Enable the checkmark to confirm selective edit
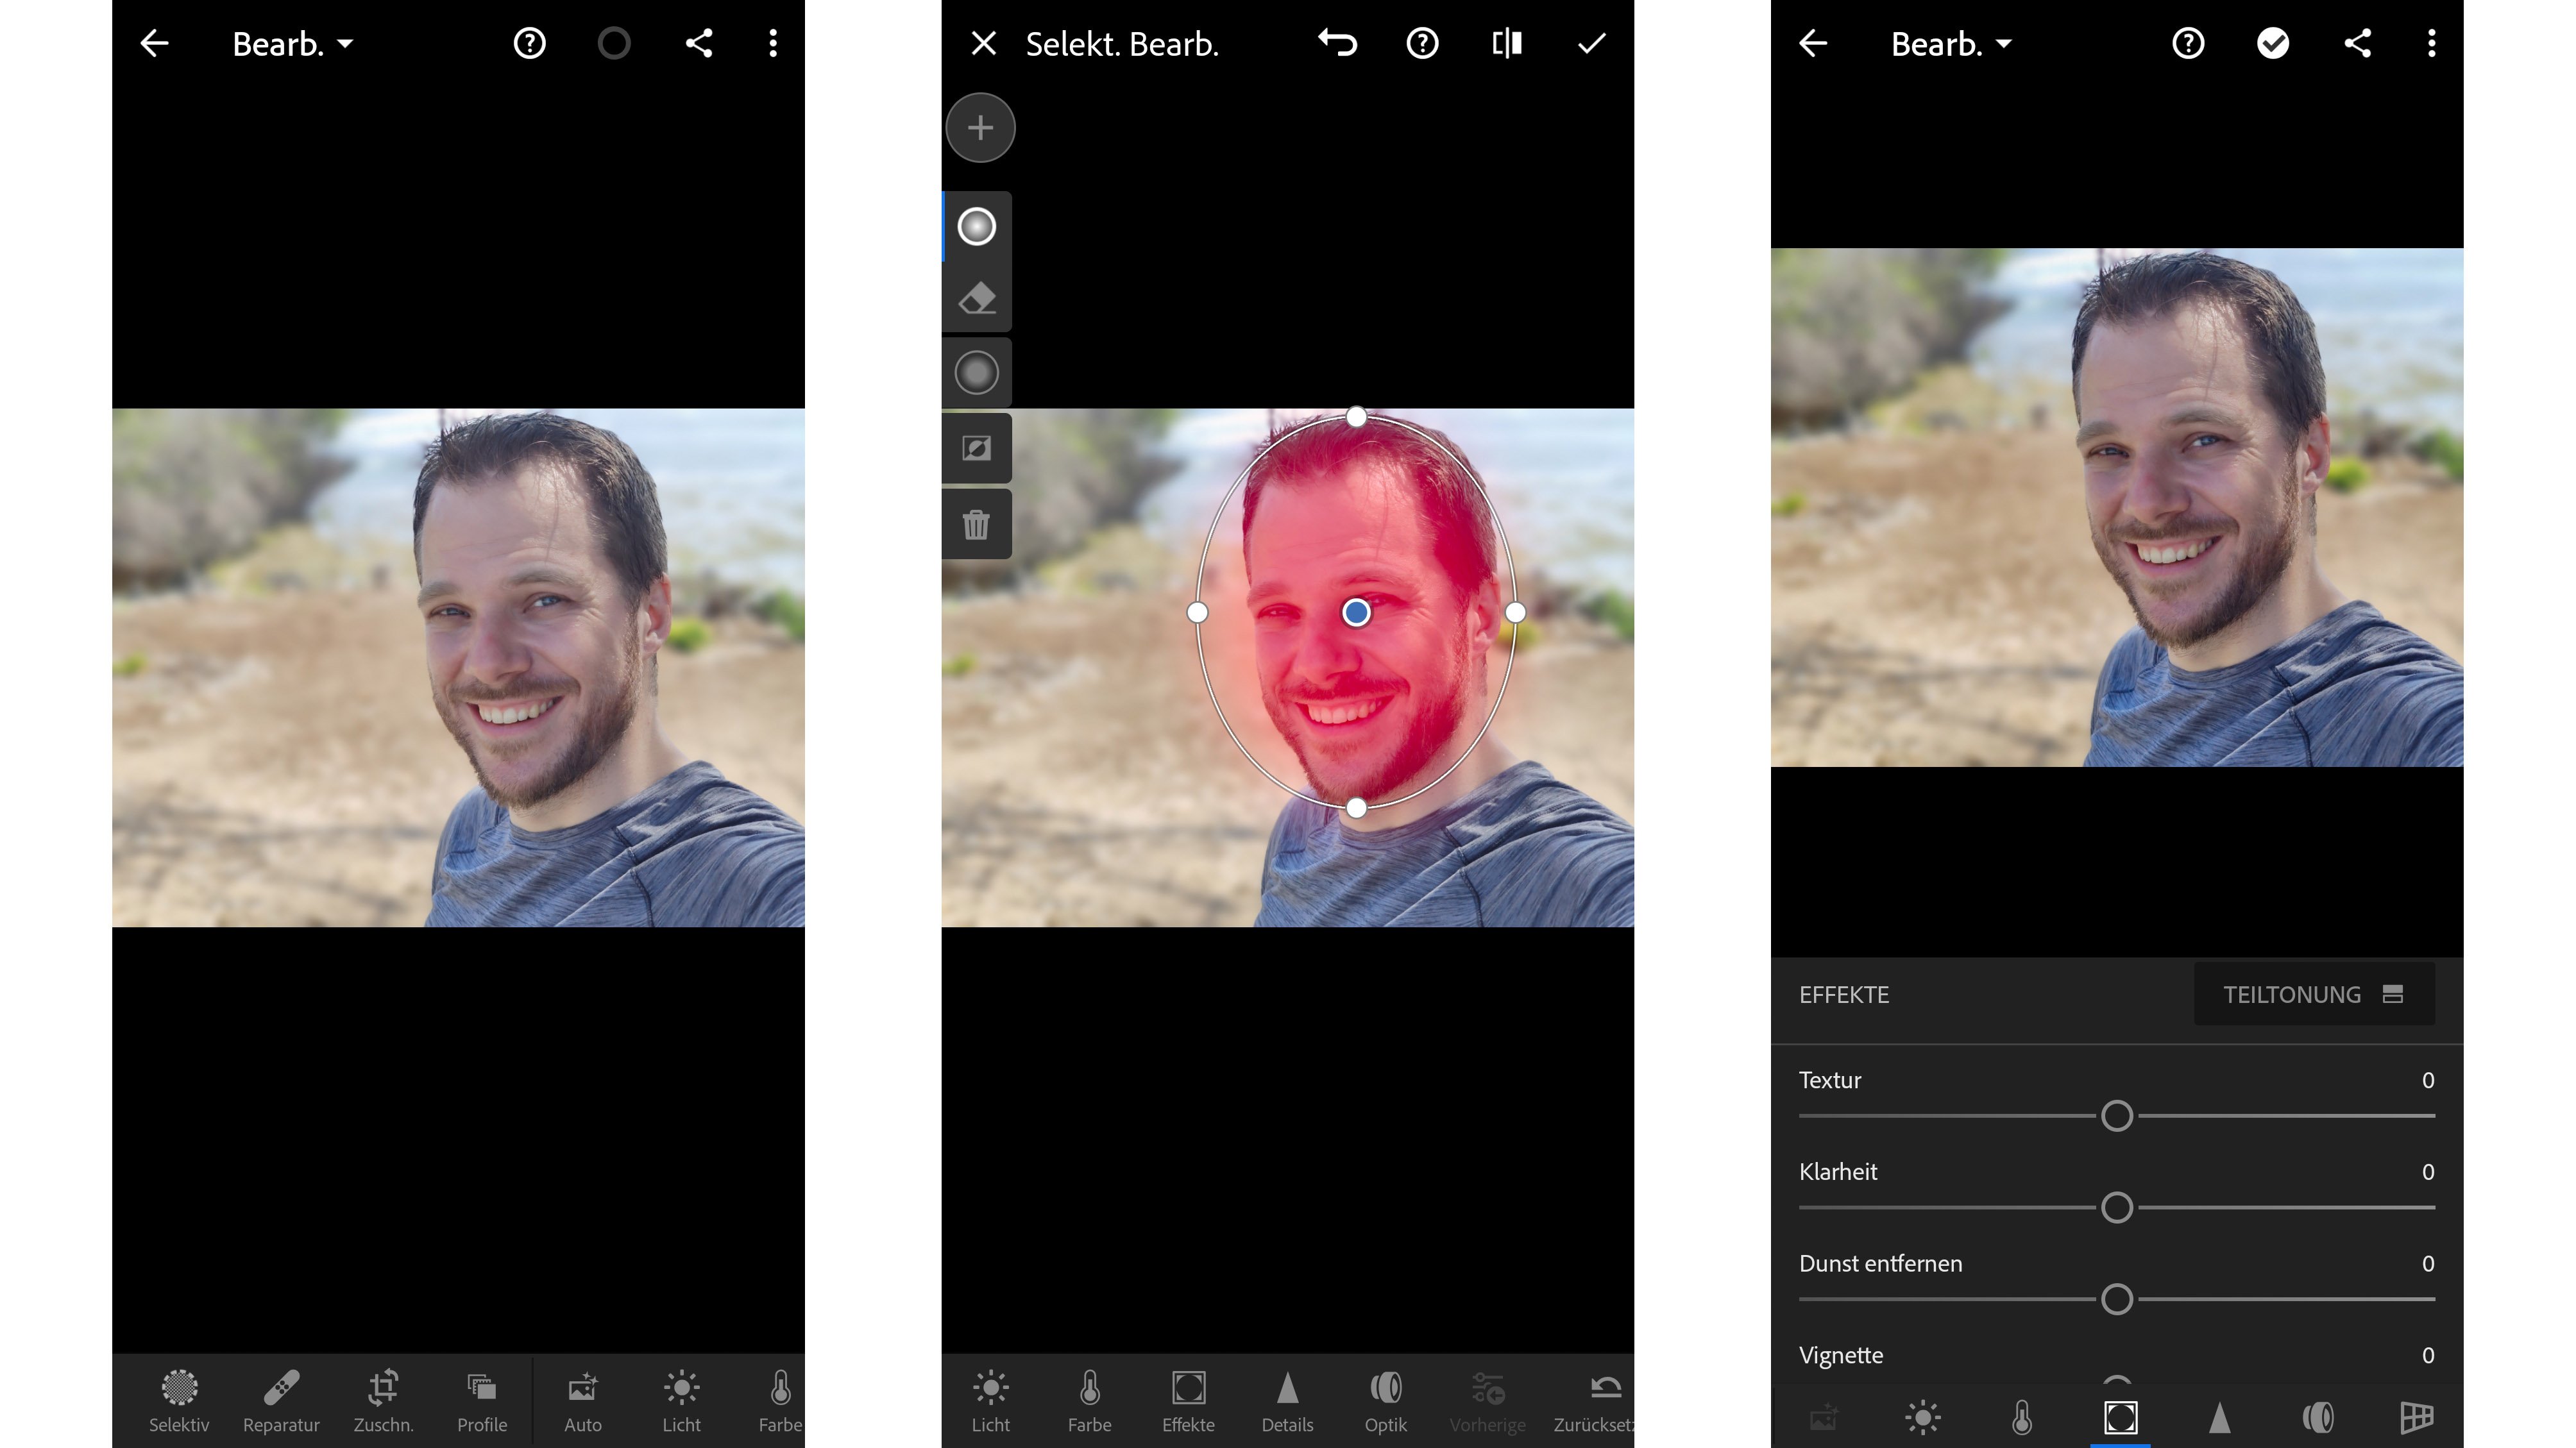The width and height of the screenshot is (2576, 1448). click(x=1591, y=42)
